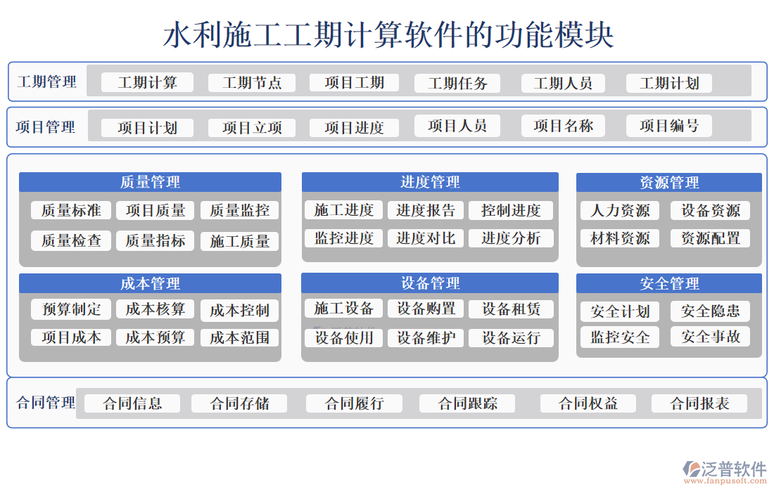Open 施工进度 under 进度管理
Image resolution: width=774 pixels, height=492 pixels.
(343, 209)
